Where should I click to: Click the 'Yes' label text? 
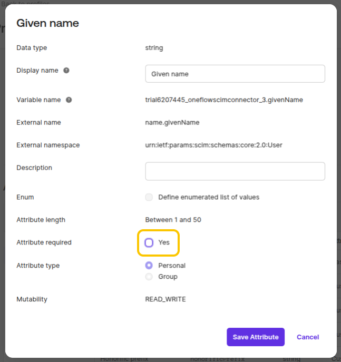tap(164, 242)
